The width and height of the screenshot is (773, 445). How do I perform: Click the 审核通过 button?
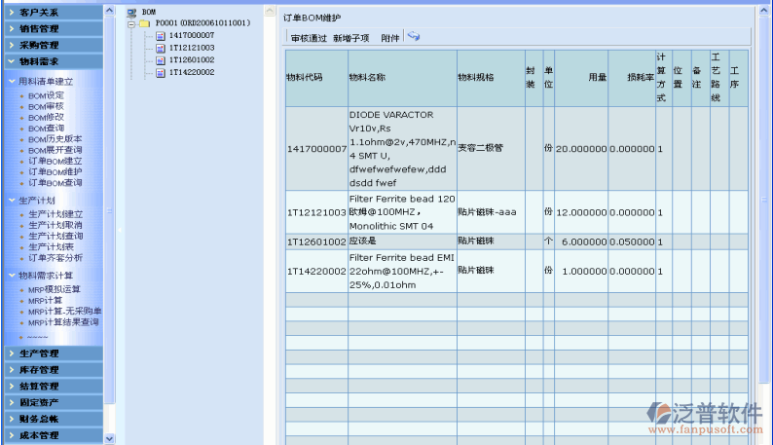pyautogui.click(x=309, y=38)
